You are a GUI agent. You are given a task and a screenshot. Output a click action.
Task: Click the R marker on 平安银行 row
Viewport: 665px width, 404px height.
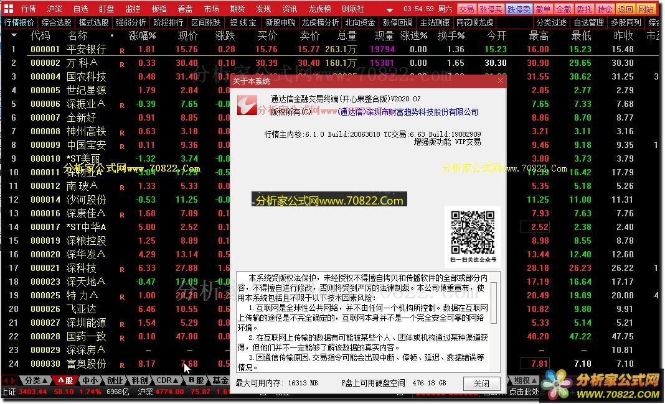tap(122, 51)
